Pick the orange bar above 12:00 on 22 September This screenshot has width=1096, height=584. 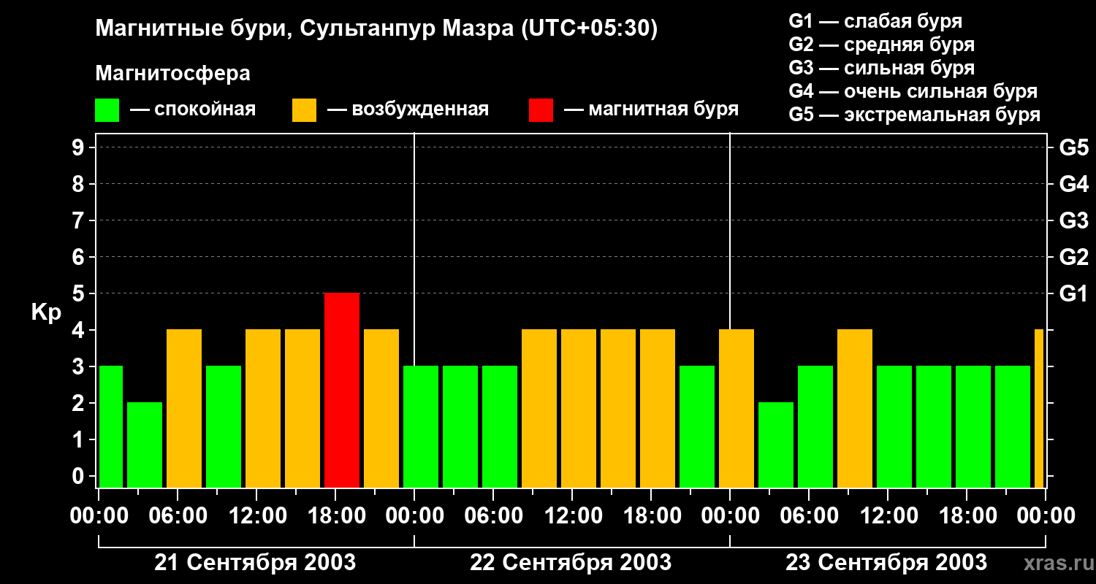(x=579, y=408)
